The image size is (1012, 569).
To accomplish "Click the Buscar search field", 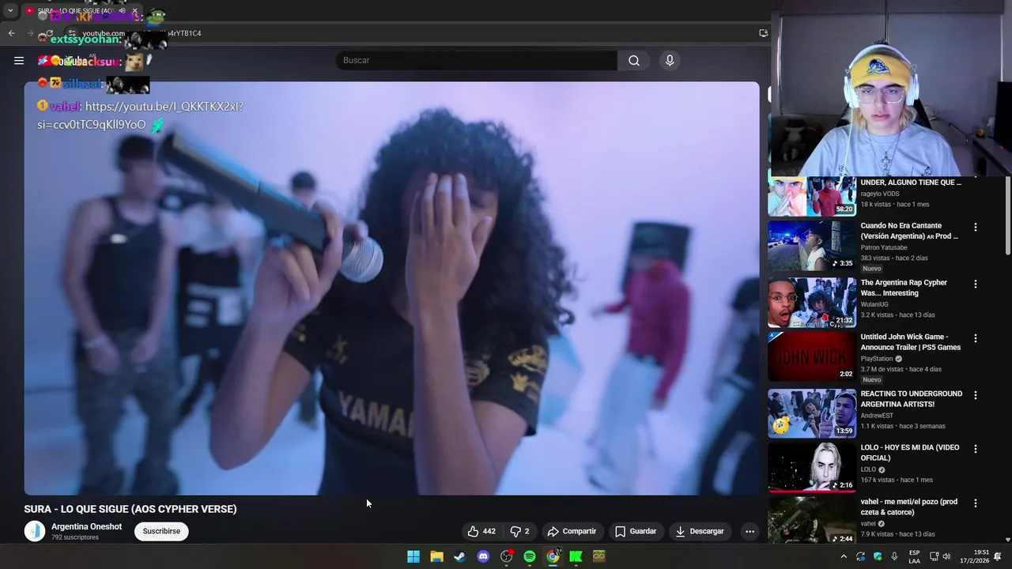I will coord(476,60).
